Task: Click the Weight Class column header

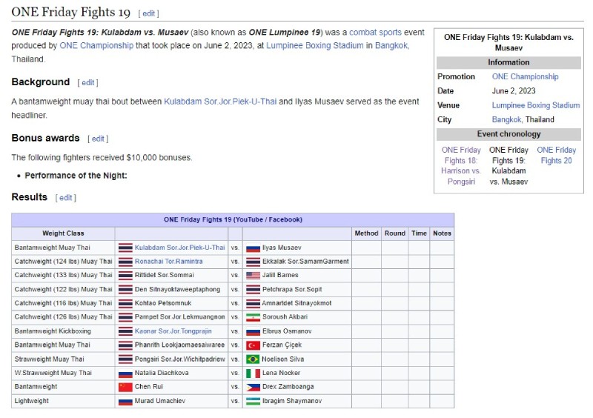Action: [x=63, y=233]
